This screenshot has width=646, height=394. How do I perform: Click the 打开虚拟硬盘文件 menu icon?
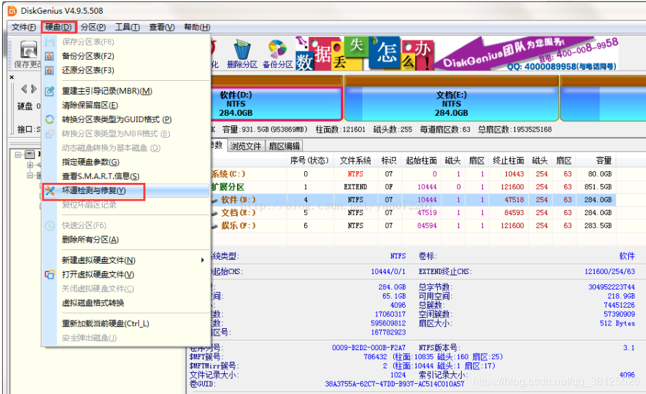pos(49,275)
